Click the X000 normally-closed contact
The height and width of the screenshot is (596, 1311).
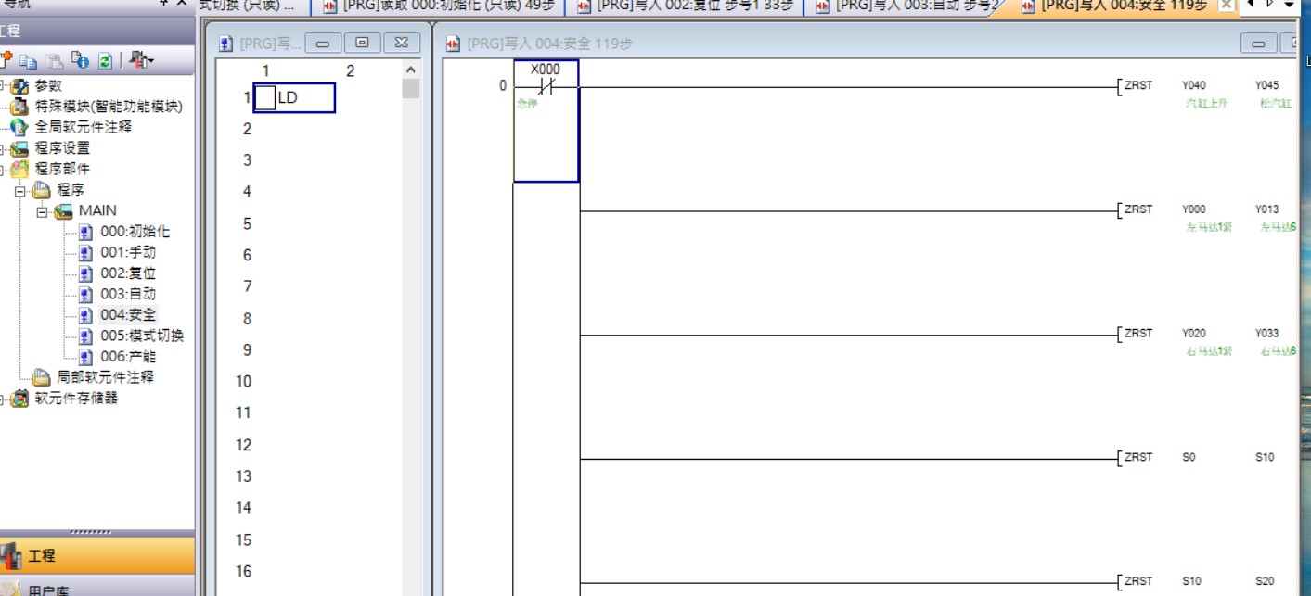click(546, 87)
